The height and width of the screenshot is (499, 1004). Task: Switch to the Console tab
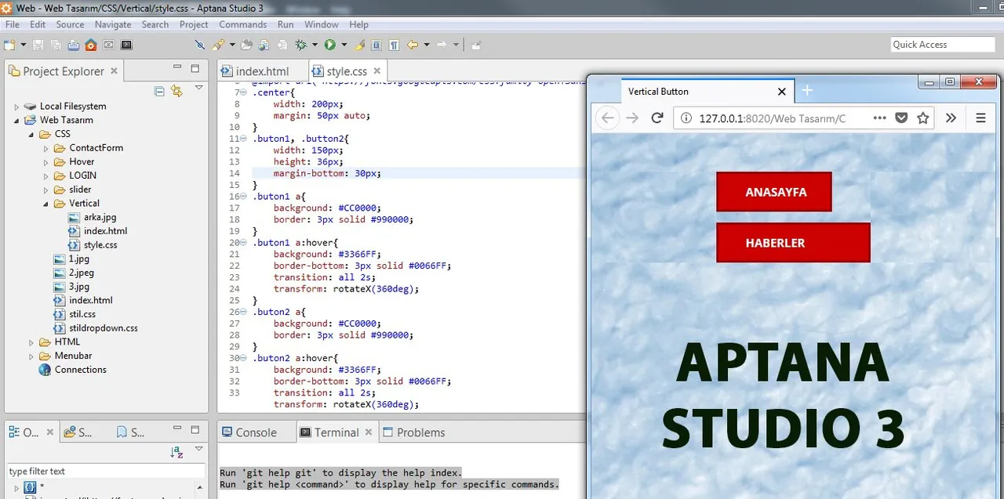[256, 432]
